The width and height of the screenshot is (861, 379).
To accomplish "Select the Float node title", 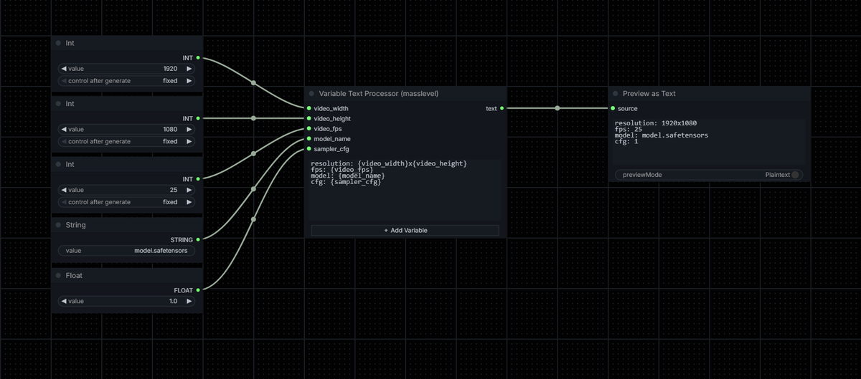I will tap(75, 275).
